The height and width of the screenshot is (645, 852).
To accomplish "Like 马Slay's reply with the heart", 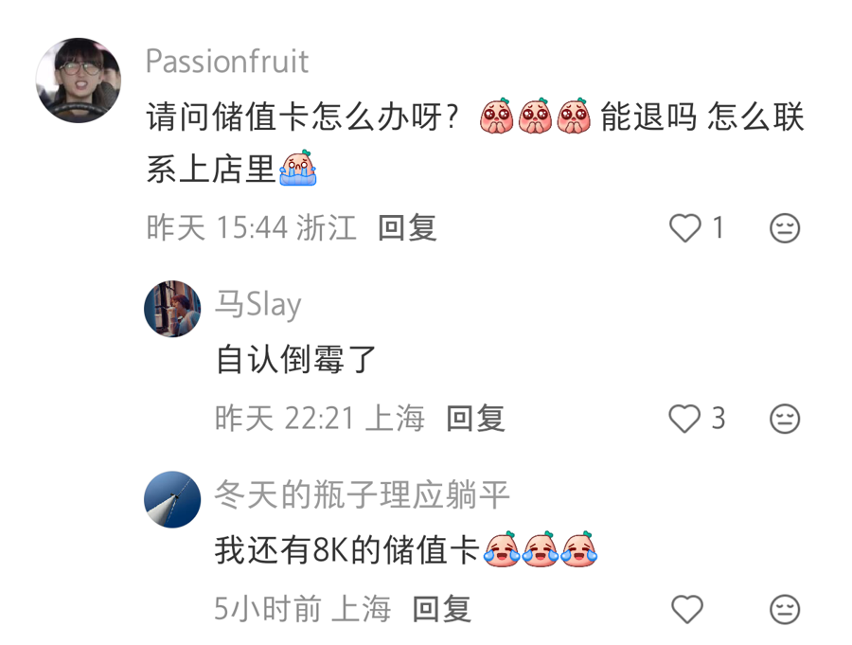I will [x=684, y=419].
